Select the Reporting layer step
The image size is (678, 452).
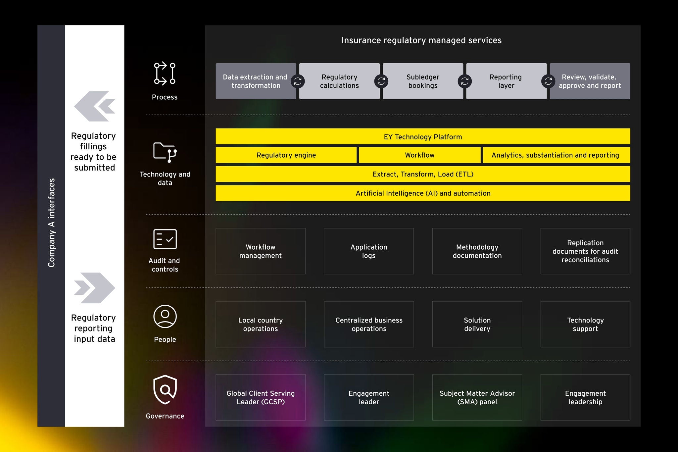click(x=506, y=81)
